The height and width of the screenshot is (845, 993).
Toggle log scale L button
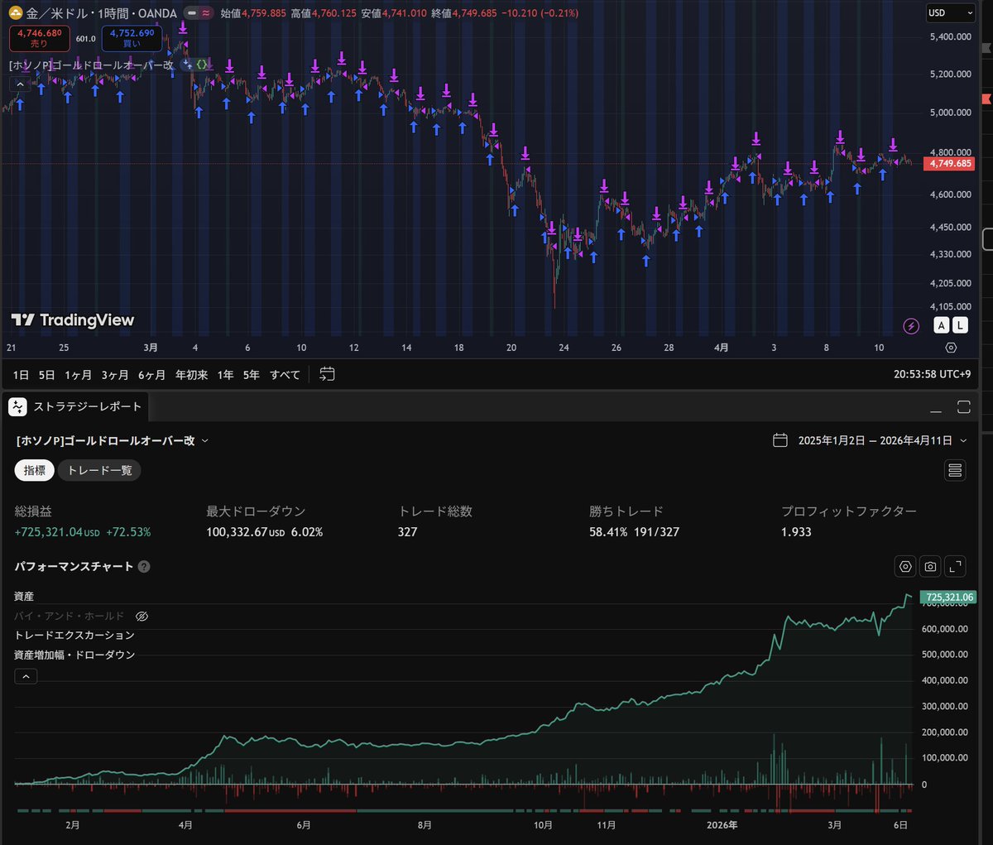coord(960,325)
